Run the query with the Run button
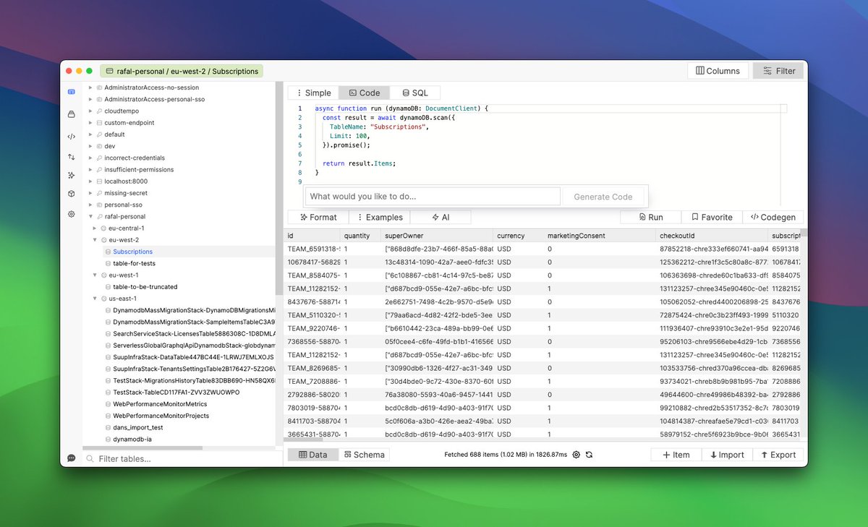Screen dimensions: 868x527 click(651, 217)
